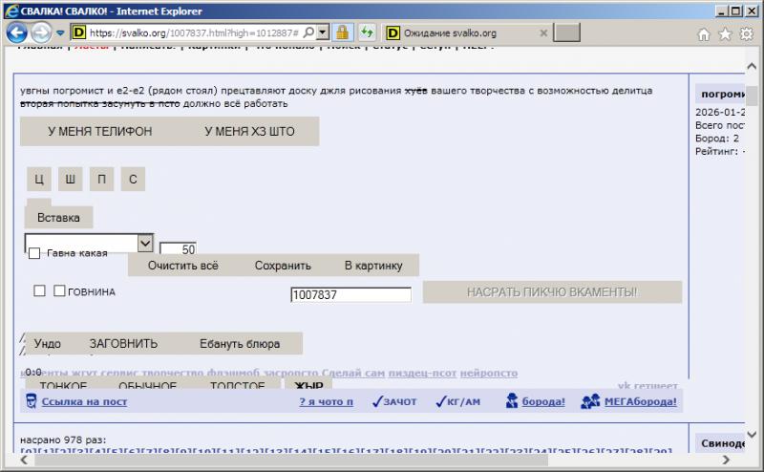Click the text field containing 1007837

coord(350,295)
